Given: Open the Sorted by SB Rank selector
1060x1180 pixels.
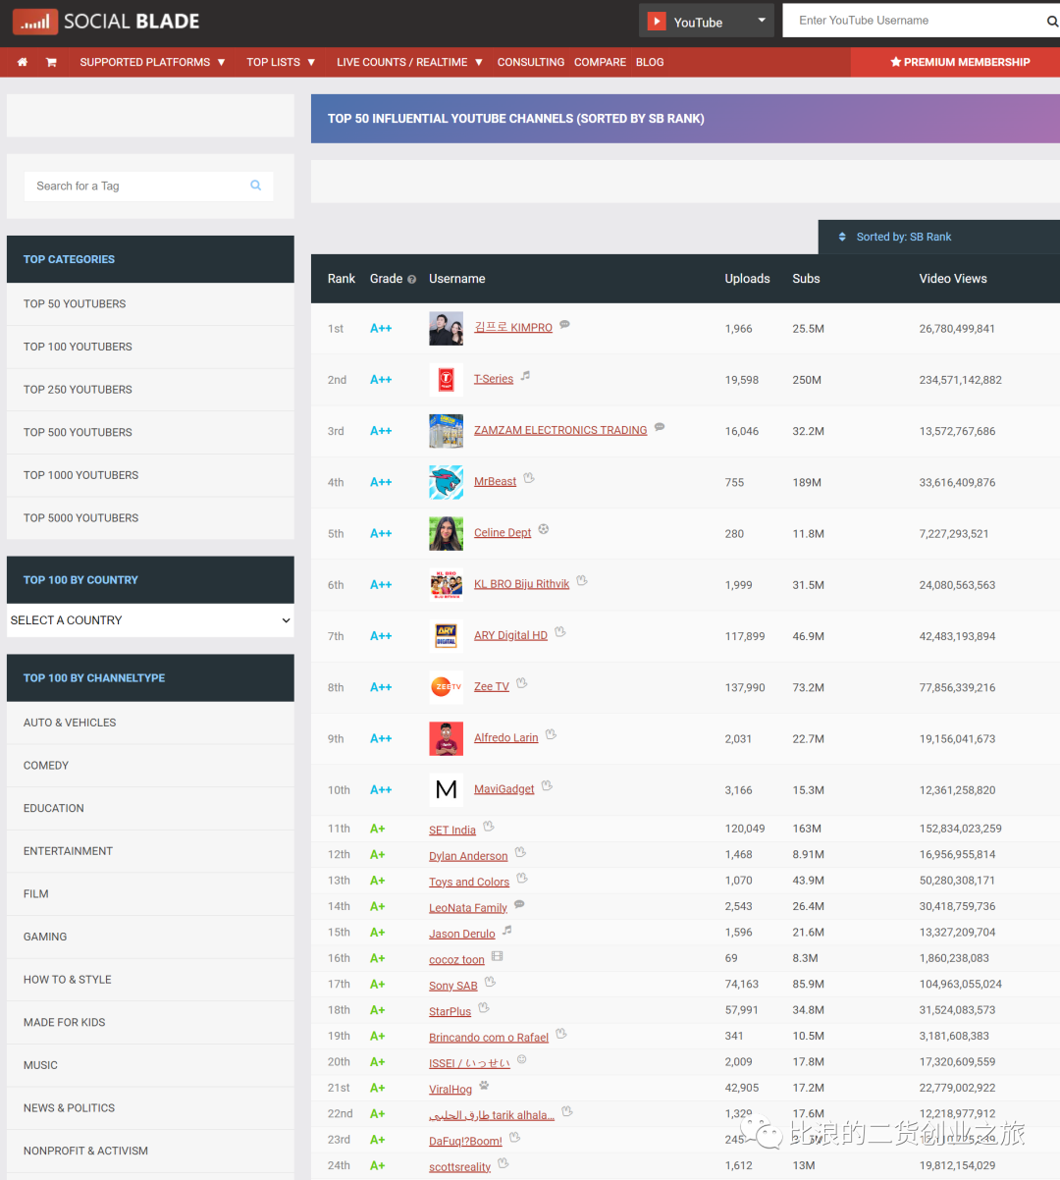Looking at the screenshot, I should [x=939, y=237].
